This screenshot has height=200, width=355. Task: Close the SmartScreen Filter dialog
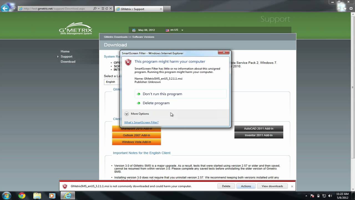tap(224, 52)
